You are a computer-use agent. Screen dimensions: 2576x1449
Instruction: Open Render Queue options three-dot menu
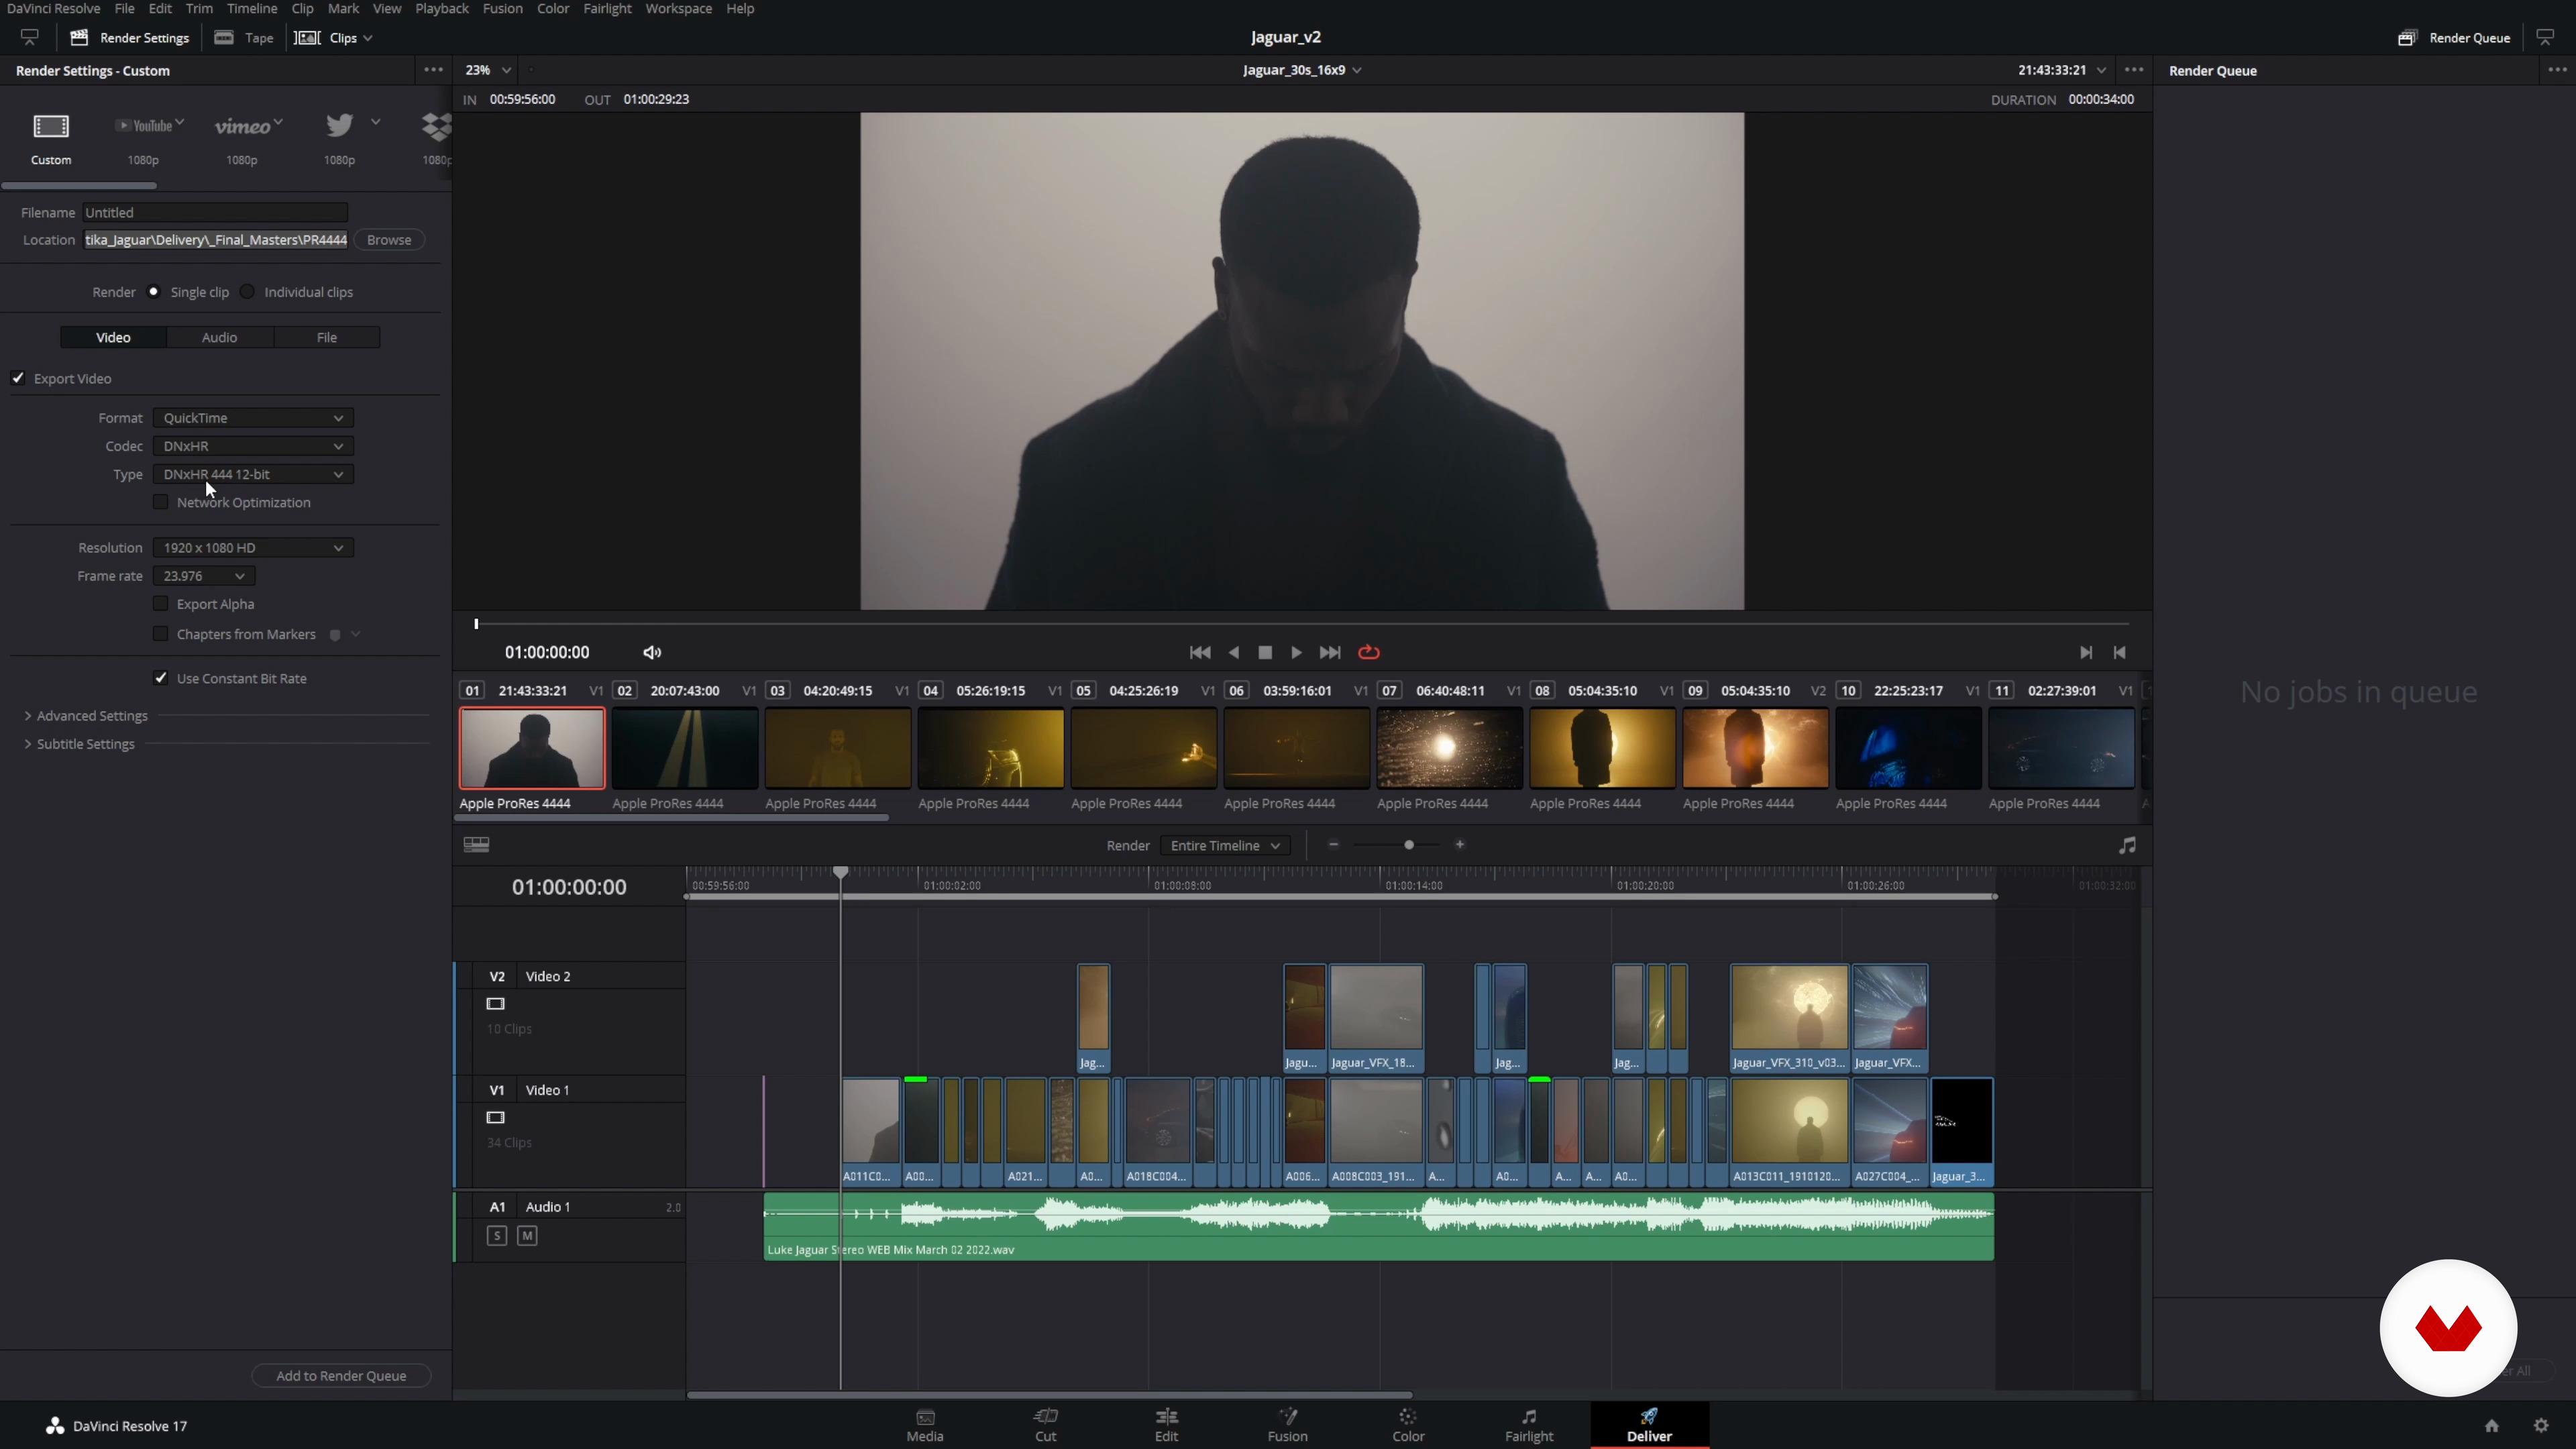(2557, 70)
